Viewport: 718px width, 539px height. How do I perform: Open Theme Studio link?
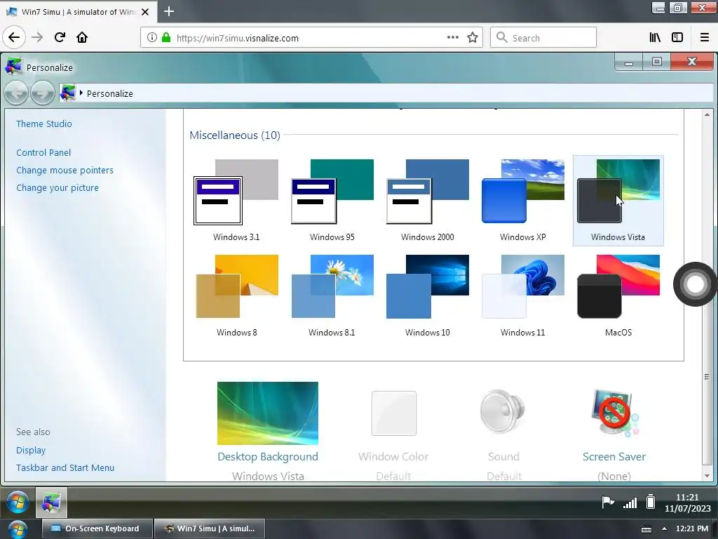pos(44,124)
